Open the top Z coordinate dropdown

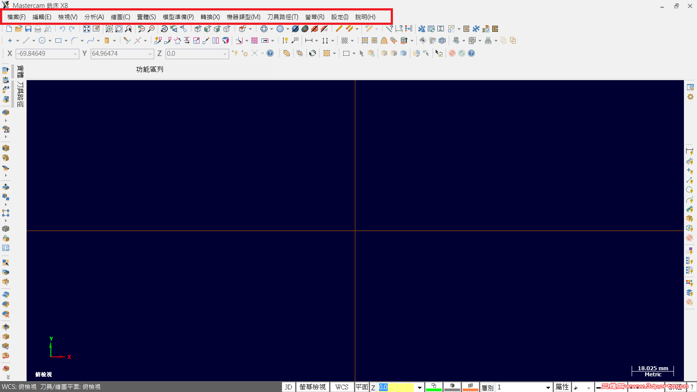225,54
